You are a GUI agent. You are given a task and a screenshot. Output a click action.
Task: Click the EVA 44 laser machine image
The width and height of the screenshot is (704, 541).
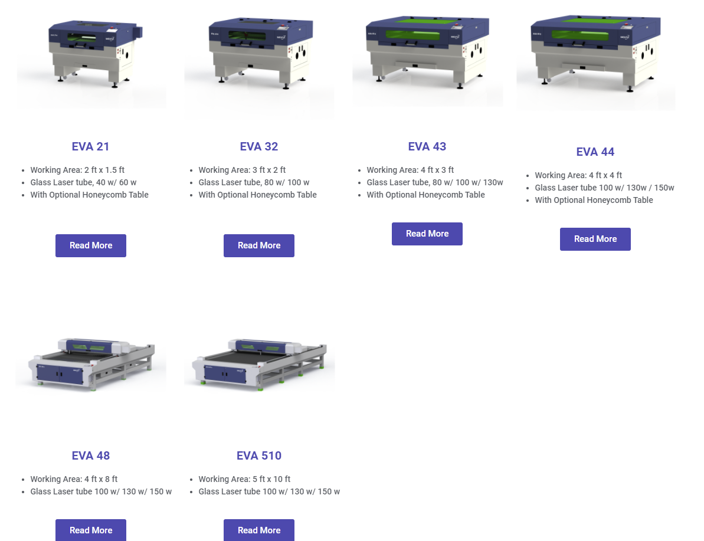click(595, 56)
